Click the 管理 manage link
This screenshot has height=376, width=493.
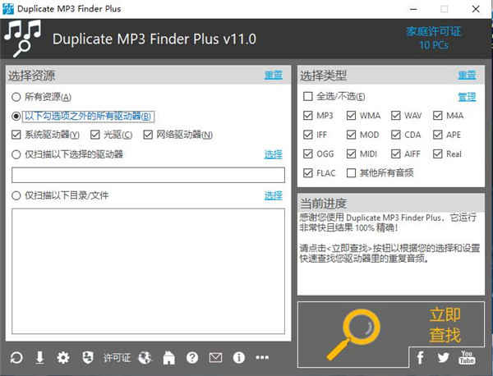(x=467, y=97)
